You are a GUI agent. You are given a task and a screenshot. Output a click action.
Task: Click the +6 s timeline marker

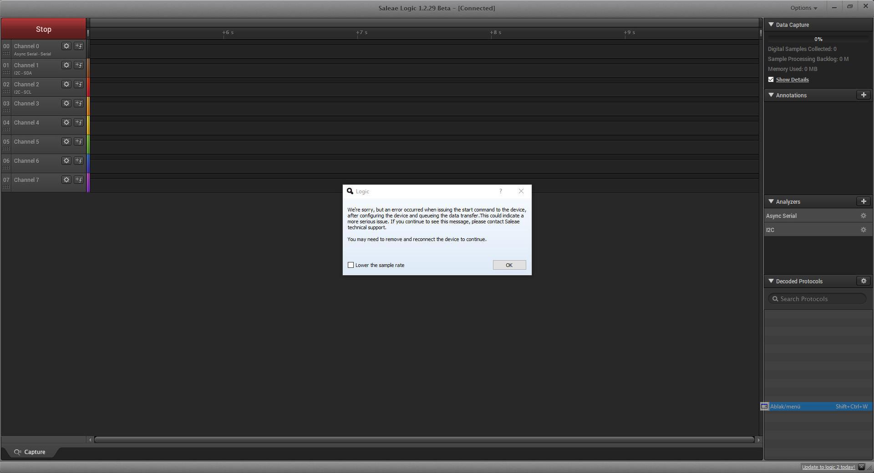[x=228, y=32]
